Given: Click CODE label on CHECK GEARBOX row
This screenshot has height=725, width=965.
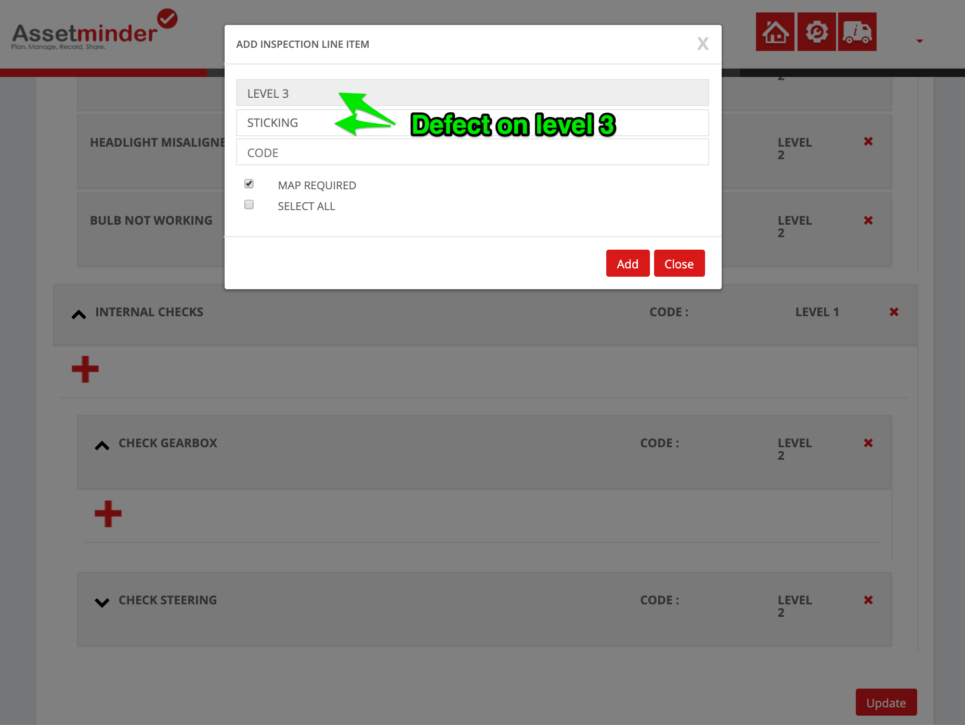Looking at the screenshot, I should [660, 443].
